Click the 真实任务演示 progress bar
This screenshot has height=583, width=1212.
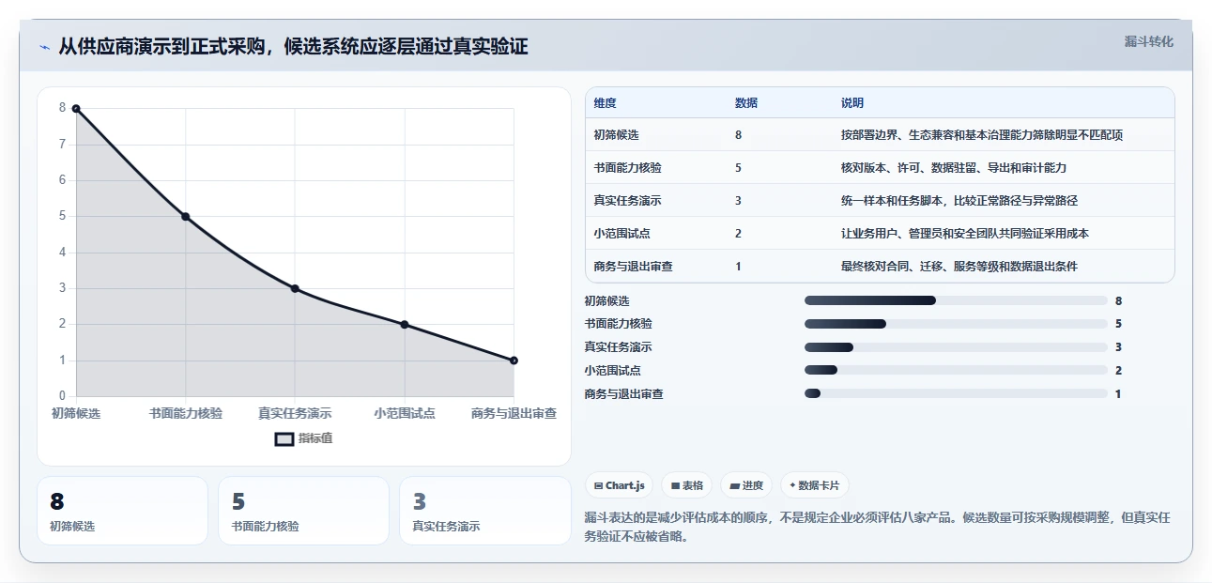956,347
